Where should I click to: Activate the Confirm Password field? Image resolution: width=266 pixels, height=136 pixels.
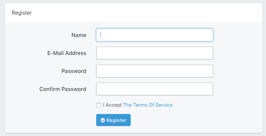point(154,89)
